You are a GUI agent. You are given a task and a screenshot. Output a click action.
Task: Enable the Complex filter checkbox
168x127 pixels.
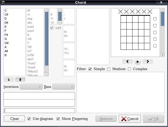click(129, 69)
